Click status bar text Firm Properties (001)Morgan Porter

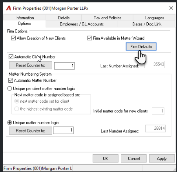(38, 168)
